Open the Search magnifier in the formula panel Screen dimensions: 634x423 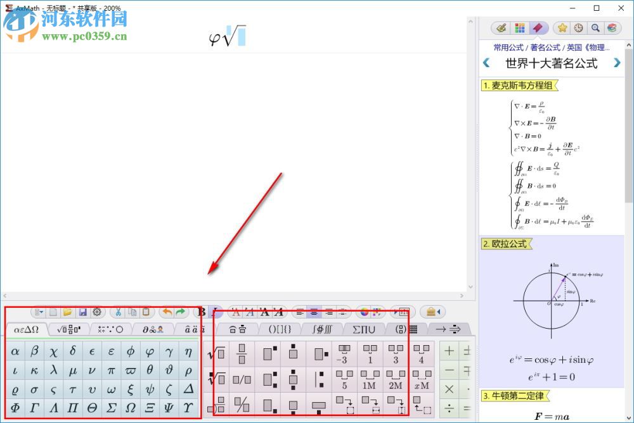tap(595, 28)
